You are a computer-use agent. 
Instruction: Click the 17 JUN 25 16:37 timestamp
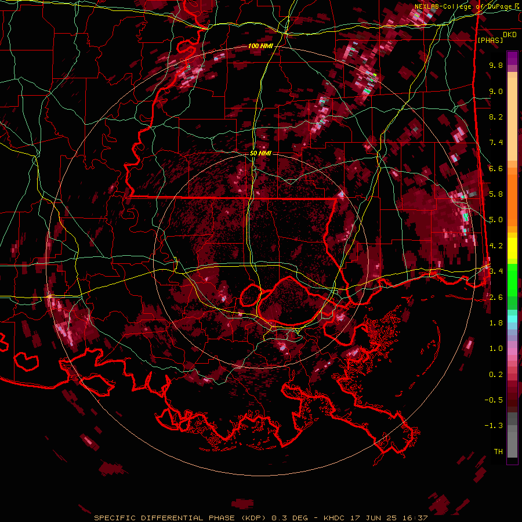(389, 518)
